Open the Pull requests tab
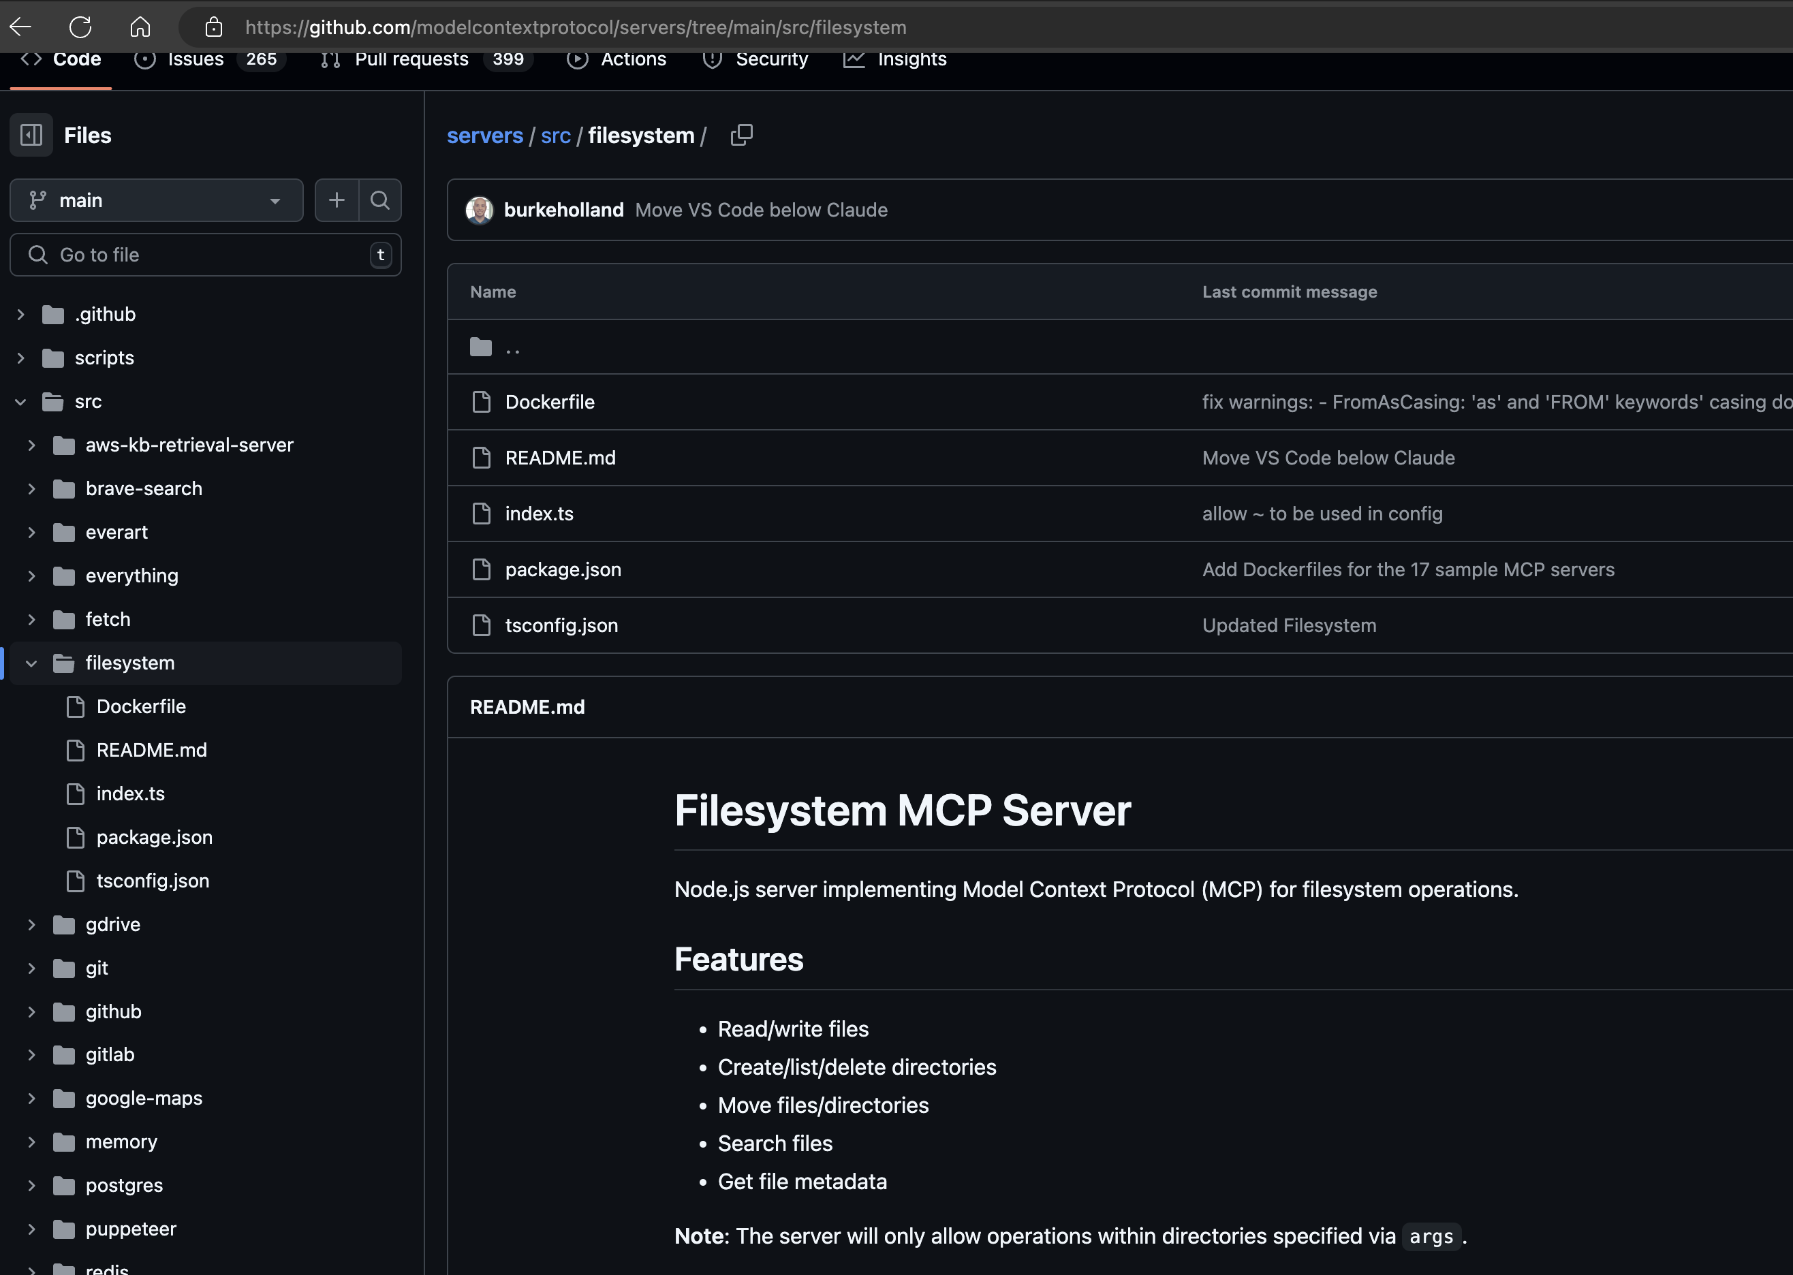1793x1275 pixels. tap(427, 60)
